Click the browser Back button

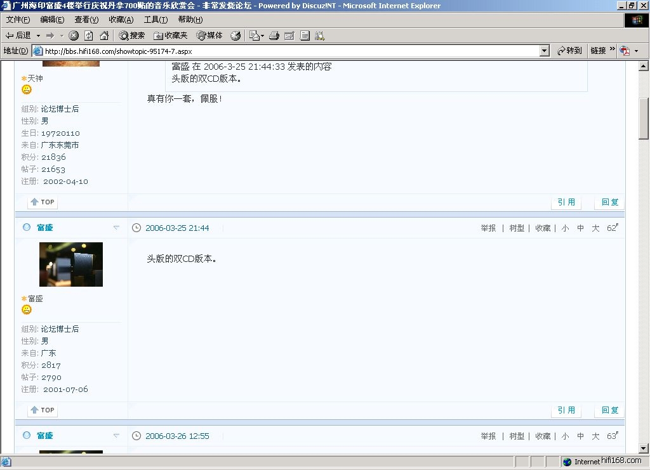coord(18,36)
